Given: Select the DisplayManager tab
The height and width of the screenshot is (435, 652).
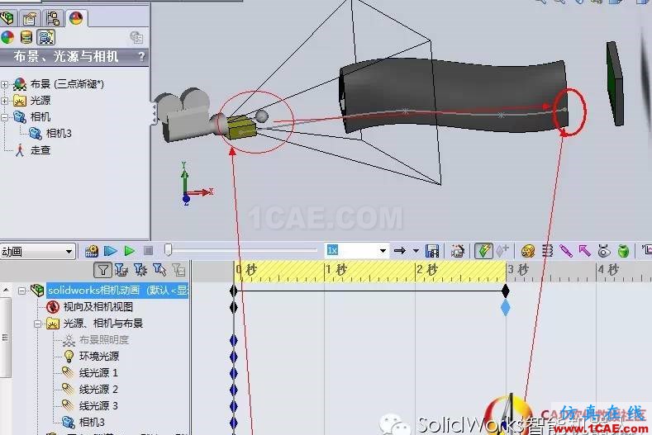Looking at the screenshot, I should [x=76, y=18].
